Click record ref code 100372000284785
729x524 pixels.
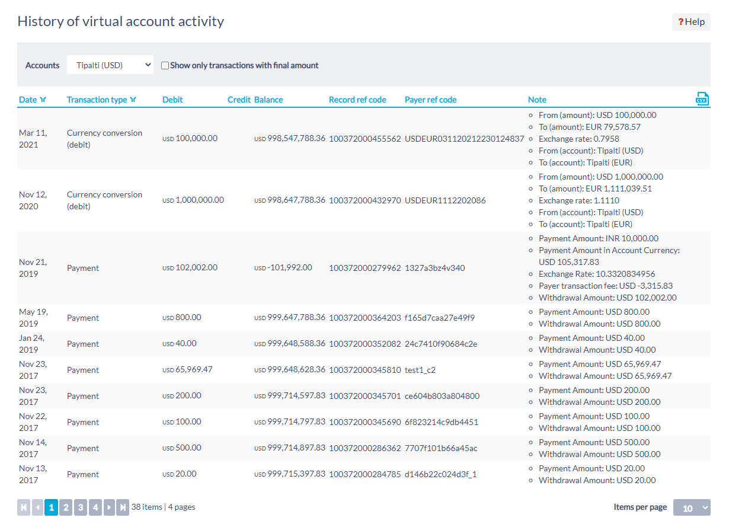365,474
